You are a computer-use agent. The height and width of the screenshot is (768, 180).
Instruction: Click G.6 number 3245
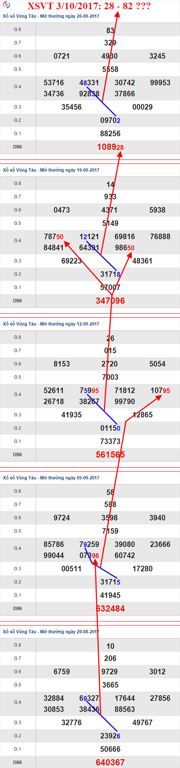point(157,56)
